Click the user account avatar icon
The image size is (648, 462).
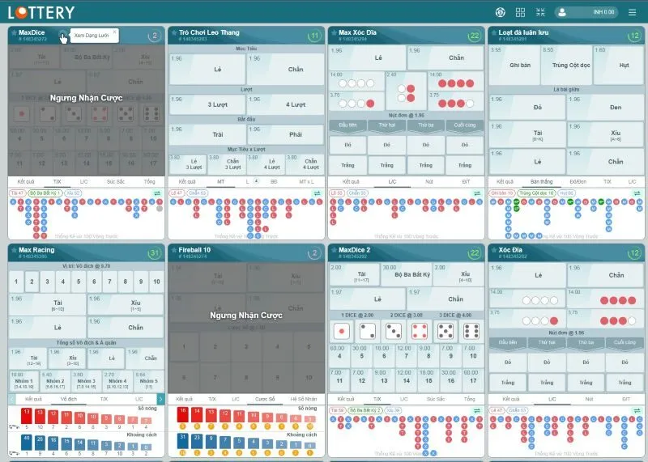click(x=562, y=12)
